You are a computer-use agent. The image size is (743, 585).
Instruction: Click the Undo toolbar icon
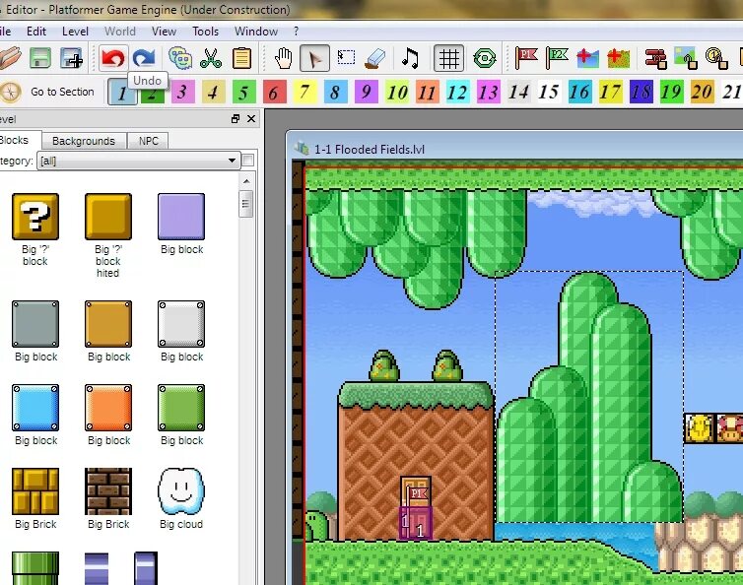(112, 58)
